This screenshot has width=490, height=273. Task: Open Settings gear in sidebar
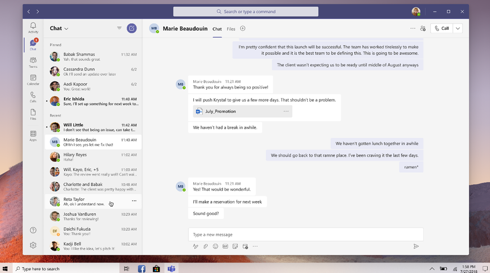[33, 245]
